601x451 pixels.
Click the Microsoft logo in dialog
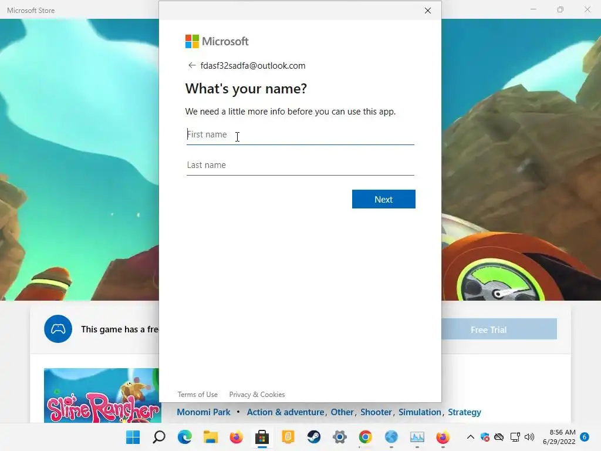coord(217,42)
